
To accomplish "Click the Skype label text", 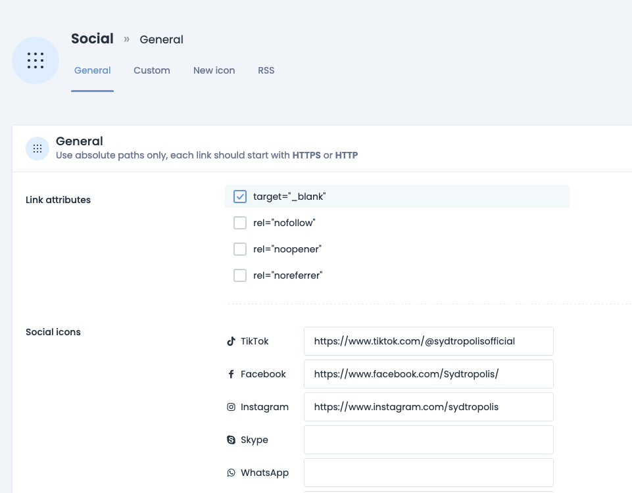I will [255, 440].
